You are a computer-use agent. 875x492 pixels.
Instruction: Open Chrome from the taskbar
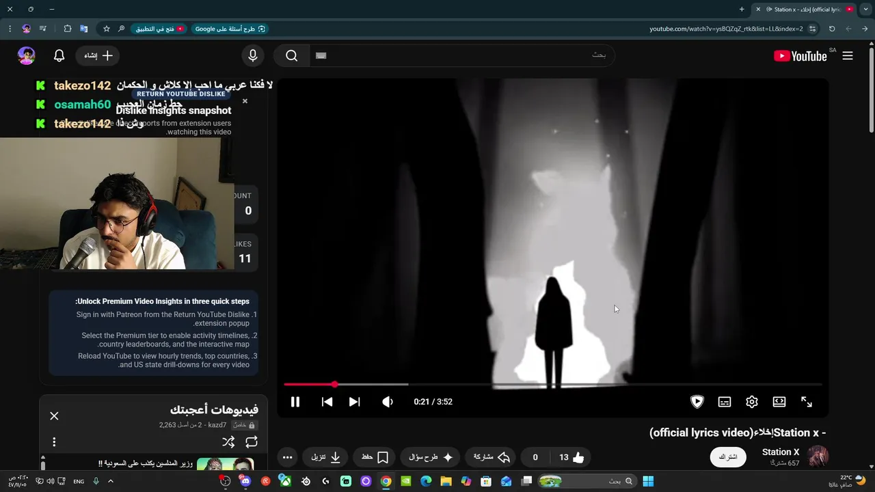386,481
